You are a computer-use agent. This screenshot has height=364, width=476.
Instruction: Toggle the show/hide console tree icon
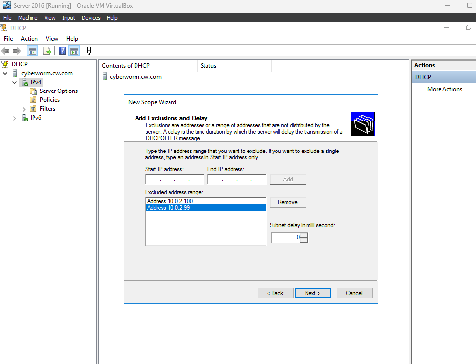(32, 51)
